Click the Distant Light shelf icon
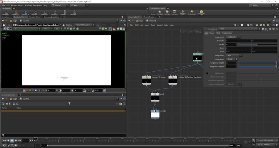This screenshot has height=148, width=279. [x=192, y=12]
